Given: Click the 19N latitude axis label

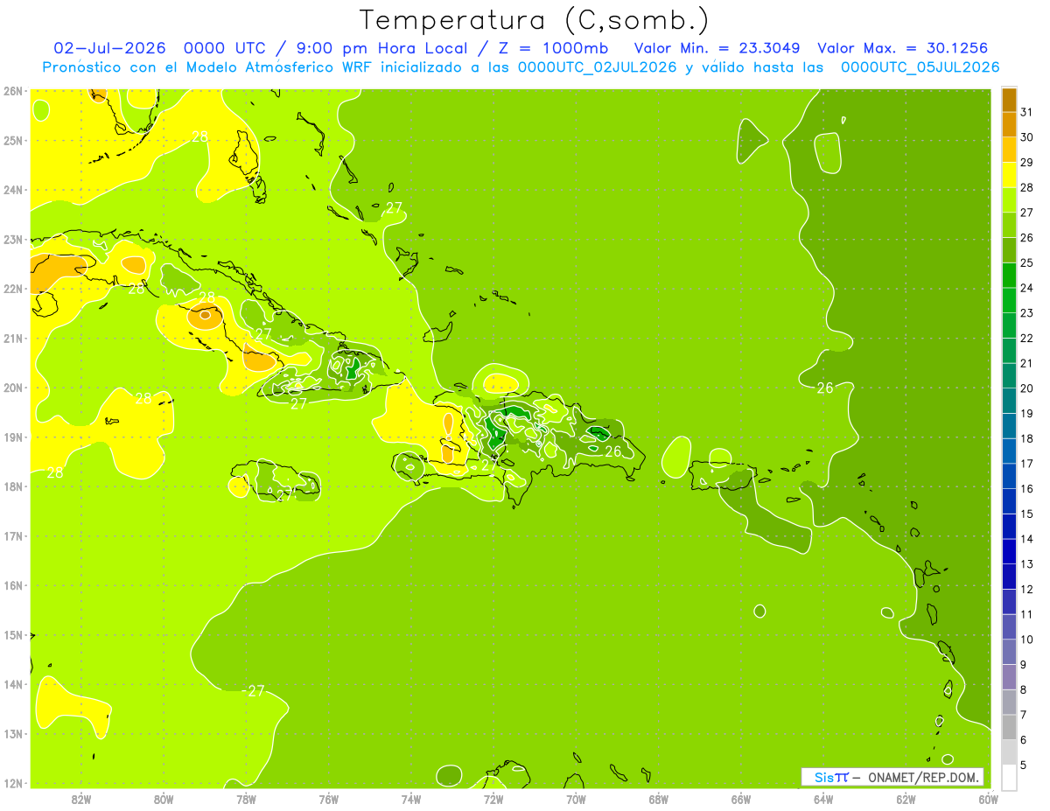Looking at the screenshot, I should [x=12, y=437].
